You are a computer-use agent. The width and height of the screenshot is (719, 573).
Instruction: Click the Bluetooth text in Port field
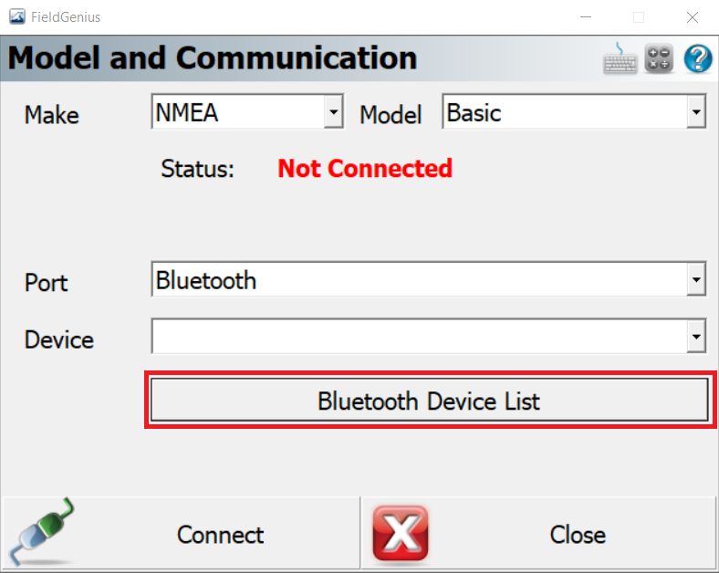[x=206, y=280]
